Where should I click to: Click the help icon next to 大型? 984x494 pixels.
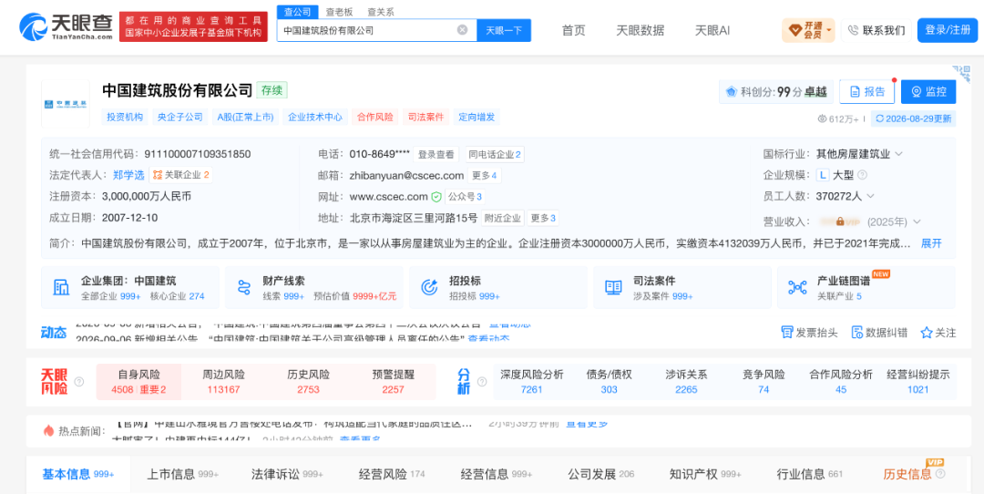[862, 175]
